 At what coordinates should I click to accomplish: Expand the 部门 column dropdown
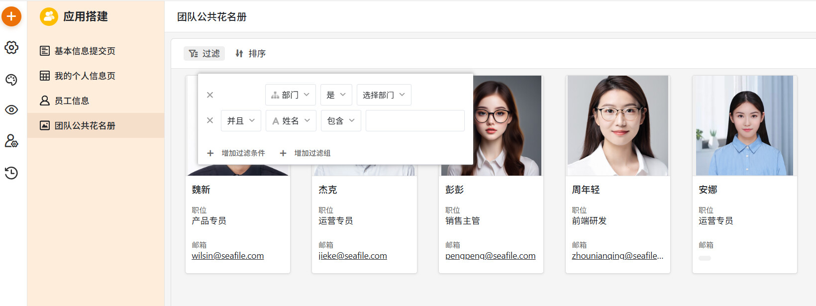click(x=290, y=95)
